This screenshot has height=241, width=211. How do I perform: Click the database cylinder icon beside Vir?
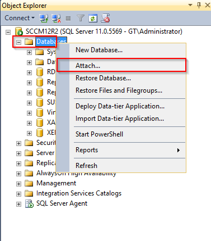point(40,112)
